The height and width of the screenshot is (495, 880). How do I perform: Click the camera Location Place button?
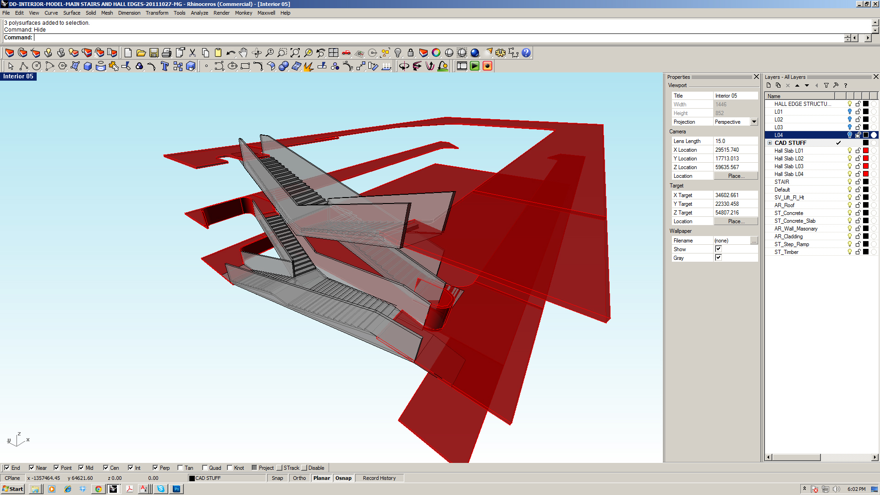pyautogui.click(x=736, y=176)
